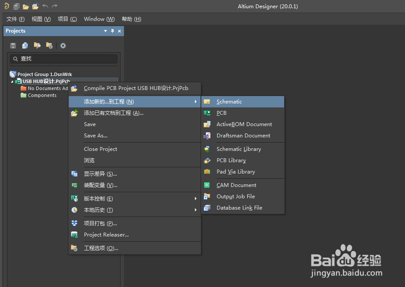Add new CAM Document

click(243, 185)
